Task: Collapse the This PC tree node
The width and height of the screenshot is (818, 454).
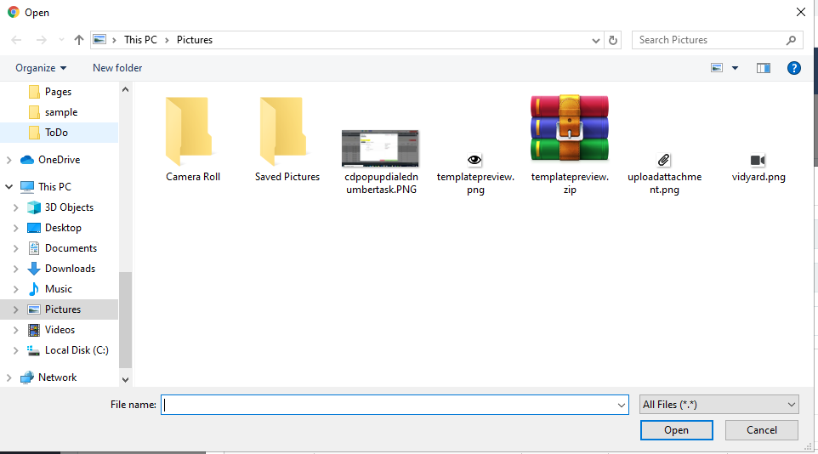Action: (9, 187)
